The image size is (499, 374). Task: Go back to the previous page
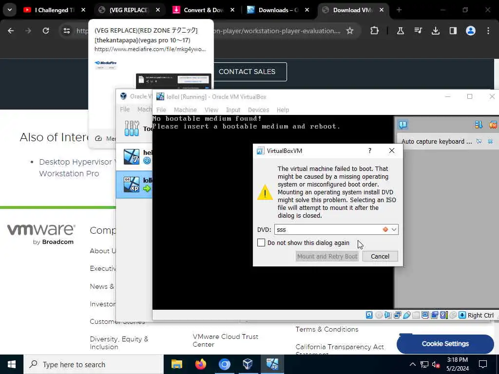click(11, 31)
